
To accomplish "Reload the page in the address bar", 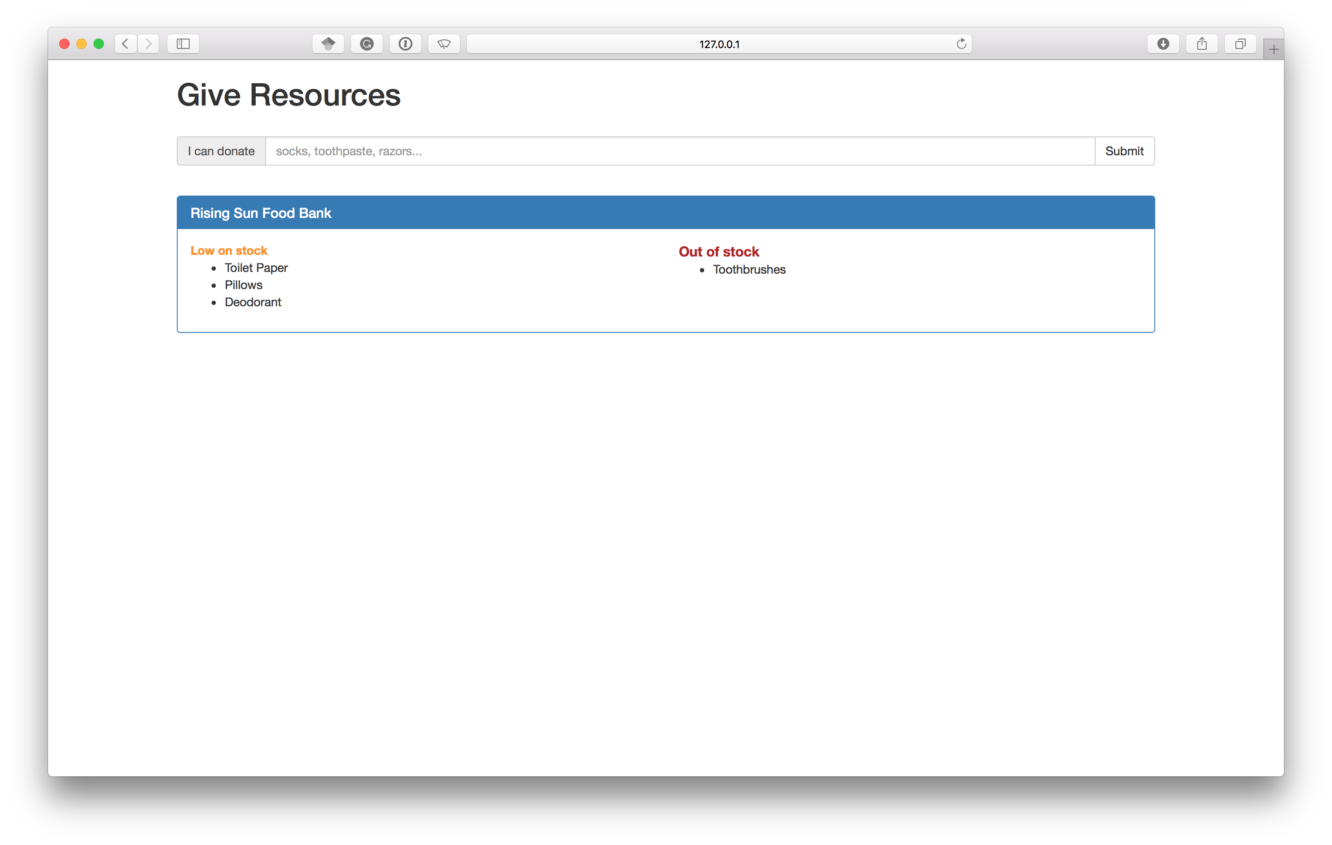I will [961, 44].
